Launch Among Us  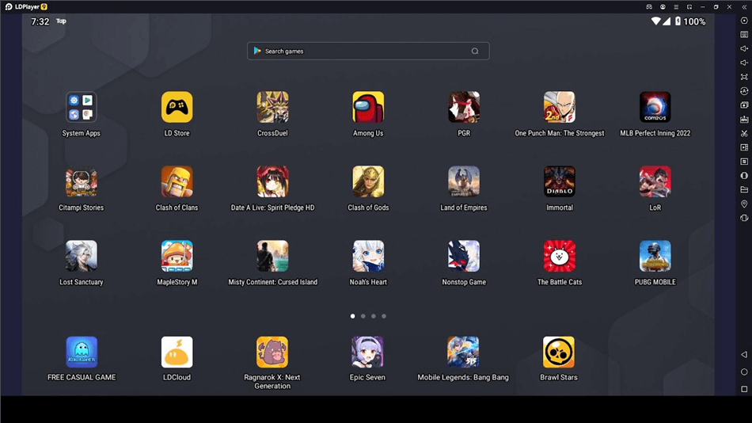[x=368, y=108]
